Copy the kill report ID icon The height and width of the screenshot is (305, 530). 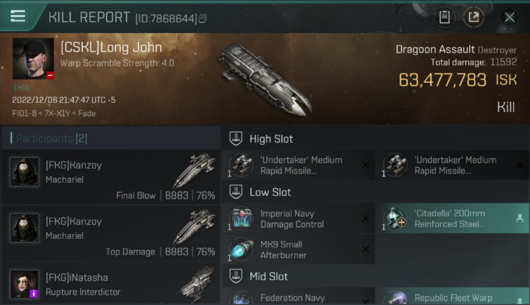203,18
